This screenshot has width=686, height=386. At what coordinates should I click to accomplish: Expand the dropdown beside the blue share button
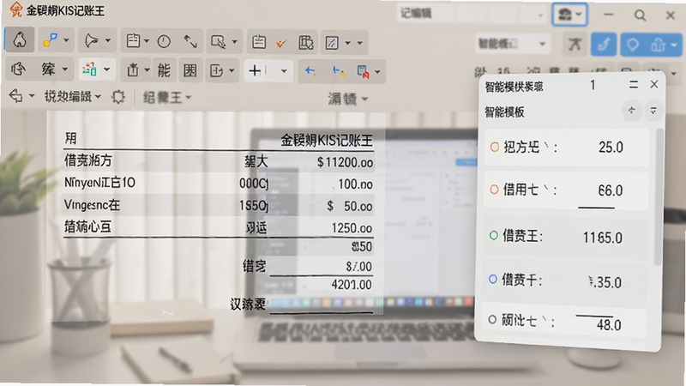pyautogui.click(x=674, y=45)
